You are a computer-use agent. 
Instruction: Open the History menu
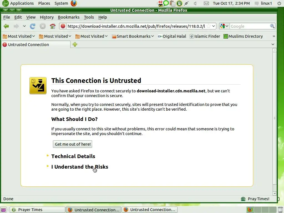[47, 17]
